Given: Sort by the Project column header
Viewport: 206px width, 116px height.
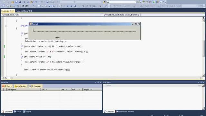Looking at the screenshot, I should pos(92,90).
